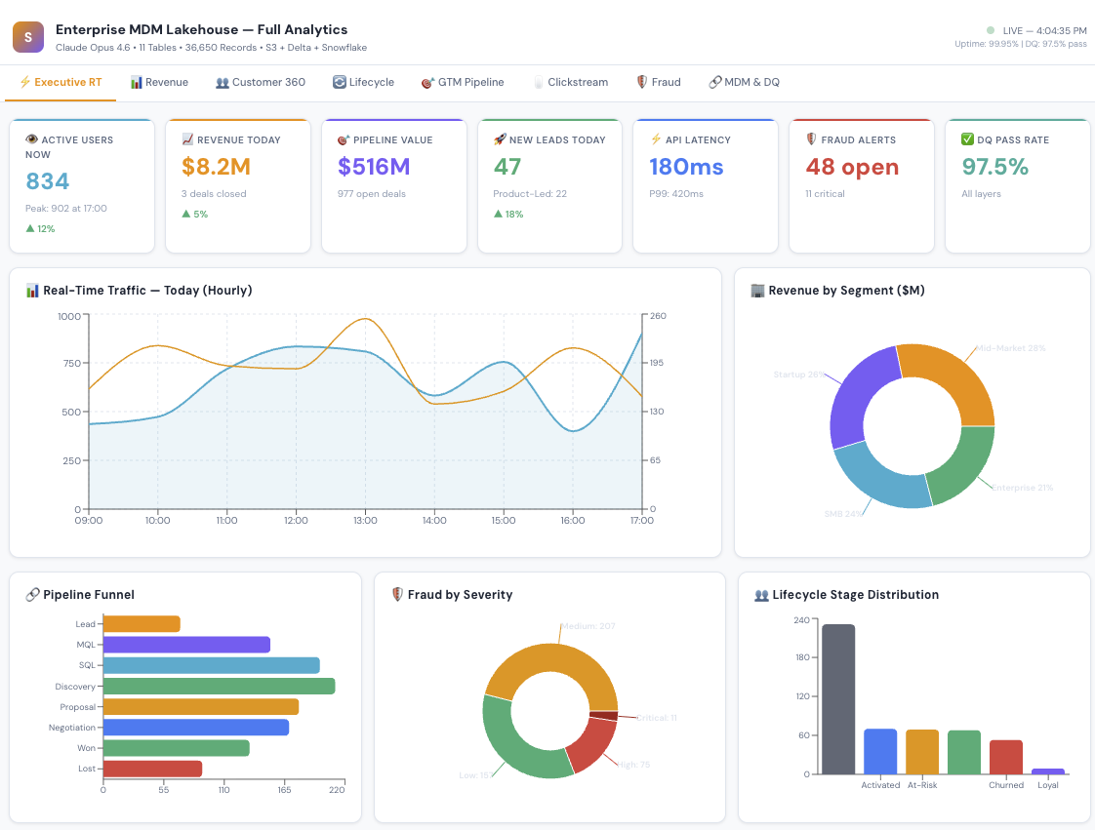This screenshot has width=1095, height=830.
Task: Click the rocket icon on New Leads card
Action: (500, 139)
